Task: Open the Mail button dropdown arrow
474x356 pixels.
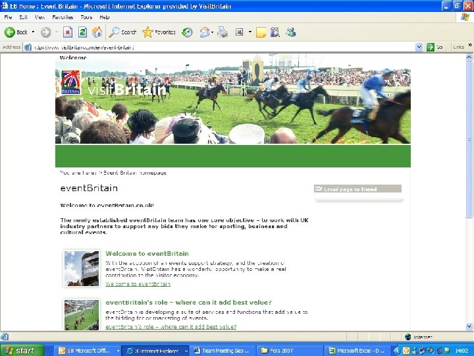Action: (x=213, y=32)
